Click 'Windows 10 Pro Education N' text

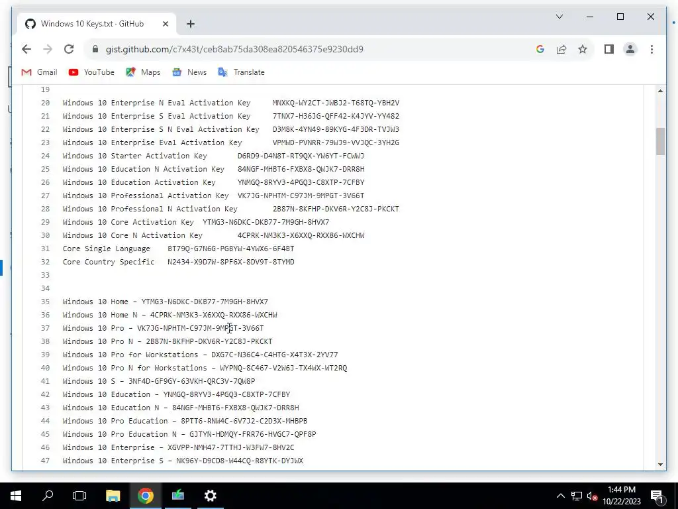(120, 434)
